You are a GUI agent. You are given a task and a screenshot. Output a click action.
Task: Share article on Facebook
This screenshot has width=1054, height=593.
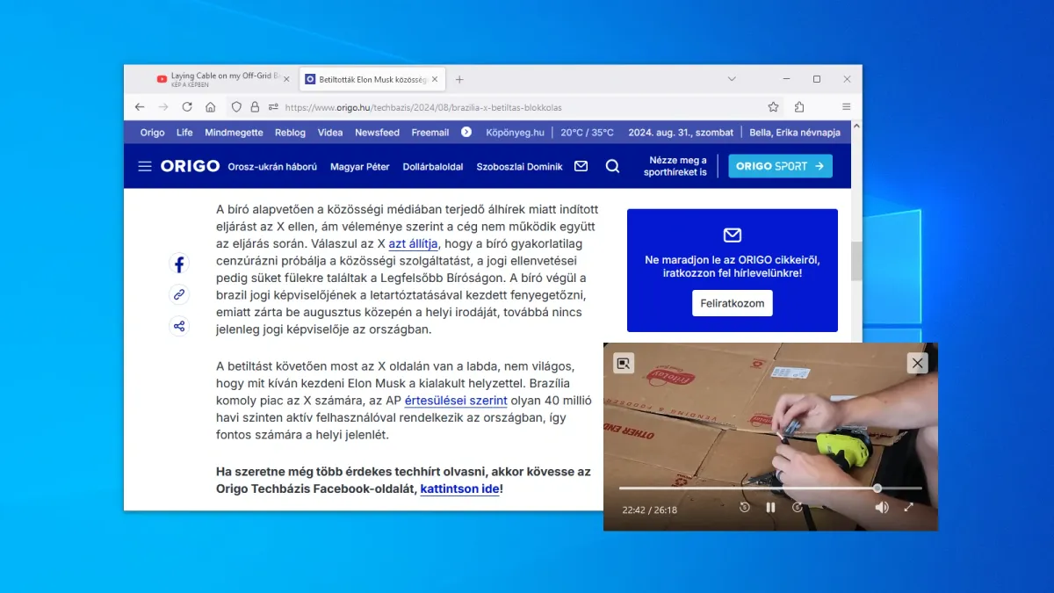(x=179, y=264)
